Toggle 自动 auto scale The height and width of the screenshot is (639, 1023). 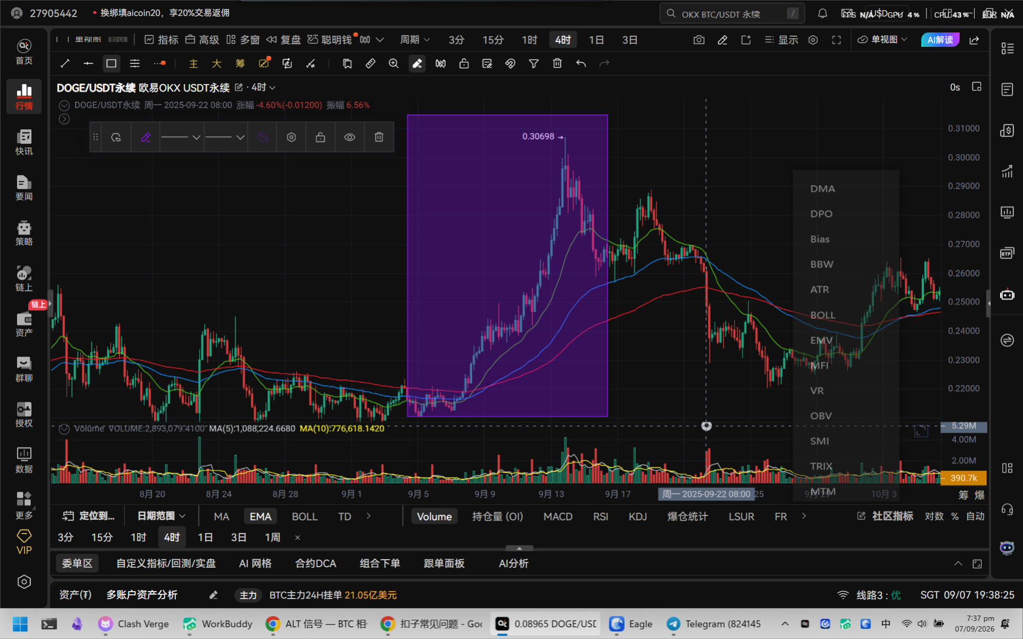[975, 516]
